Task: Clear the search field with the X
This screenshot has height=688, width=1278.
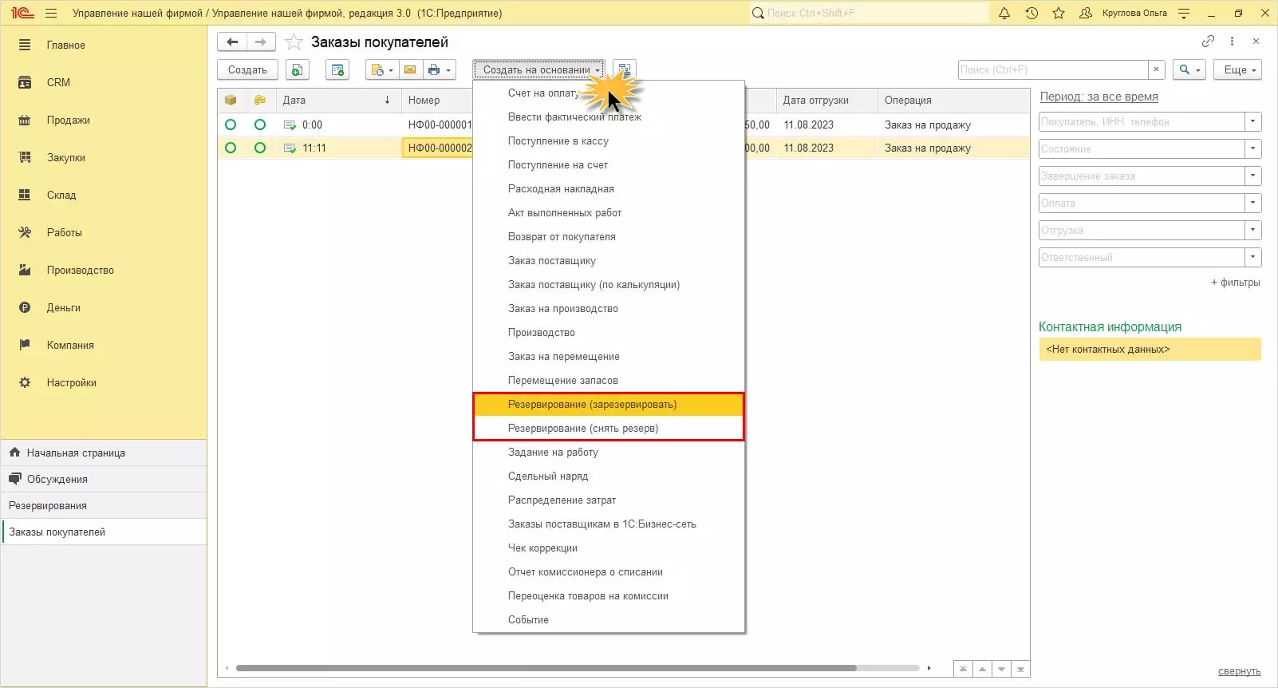Action: (1156, 70)
